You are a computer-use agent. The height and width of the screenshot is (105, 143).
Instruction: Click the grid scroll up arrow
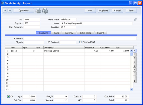(x=132, y=51)
